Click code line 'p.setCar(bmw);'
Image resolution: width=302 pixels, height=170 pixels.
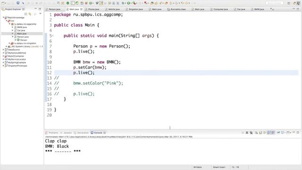coord(90,68)
